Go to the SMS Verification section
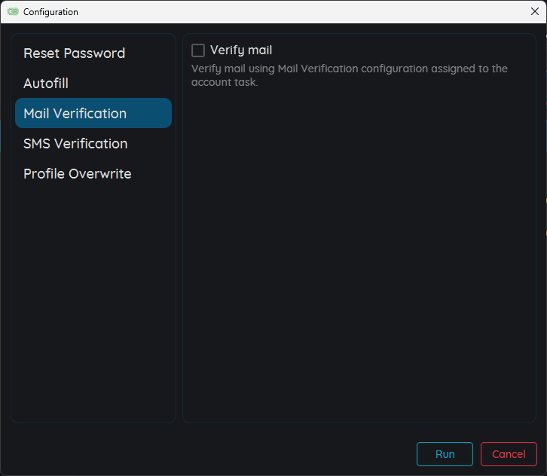 click(75, 144)
